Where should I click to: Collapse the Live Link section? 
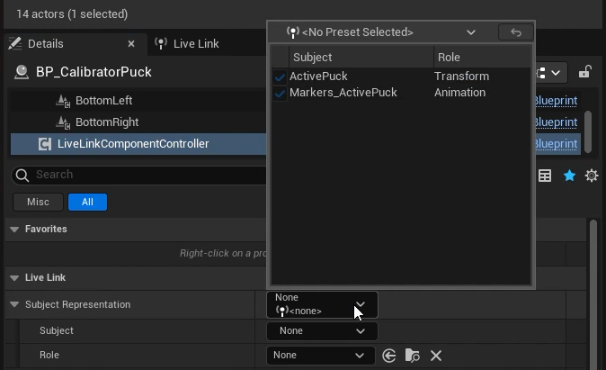click(x=14, y=278)
